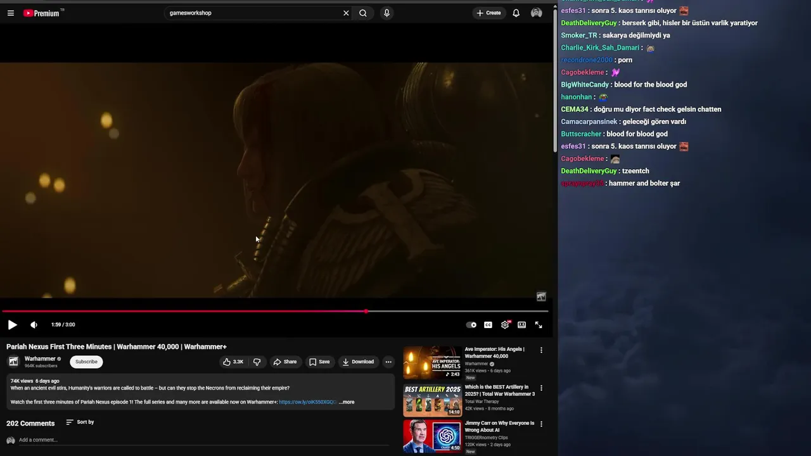Like the video with 3.3K likes
811x456 pixels.
tap(233, 362)
